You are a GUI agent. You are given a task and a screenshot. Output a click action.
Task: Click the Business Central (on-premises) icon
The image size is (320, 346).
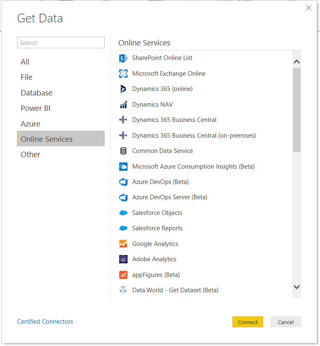pyautogui.click(x=123, y=135)
